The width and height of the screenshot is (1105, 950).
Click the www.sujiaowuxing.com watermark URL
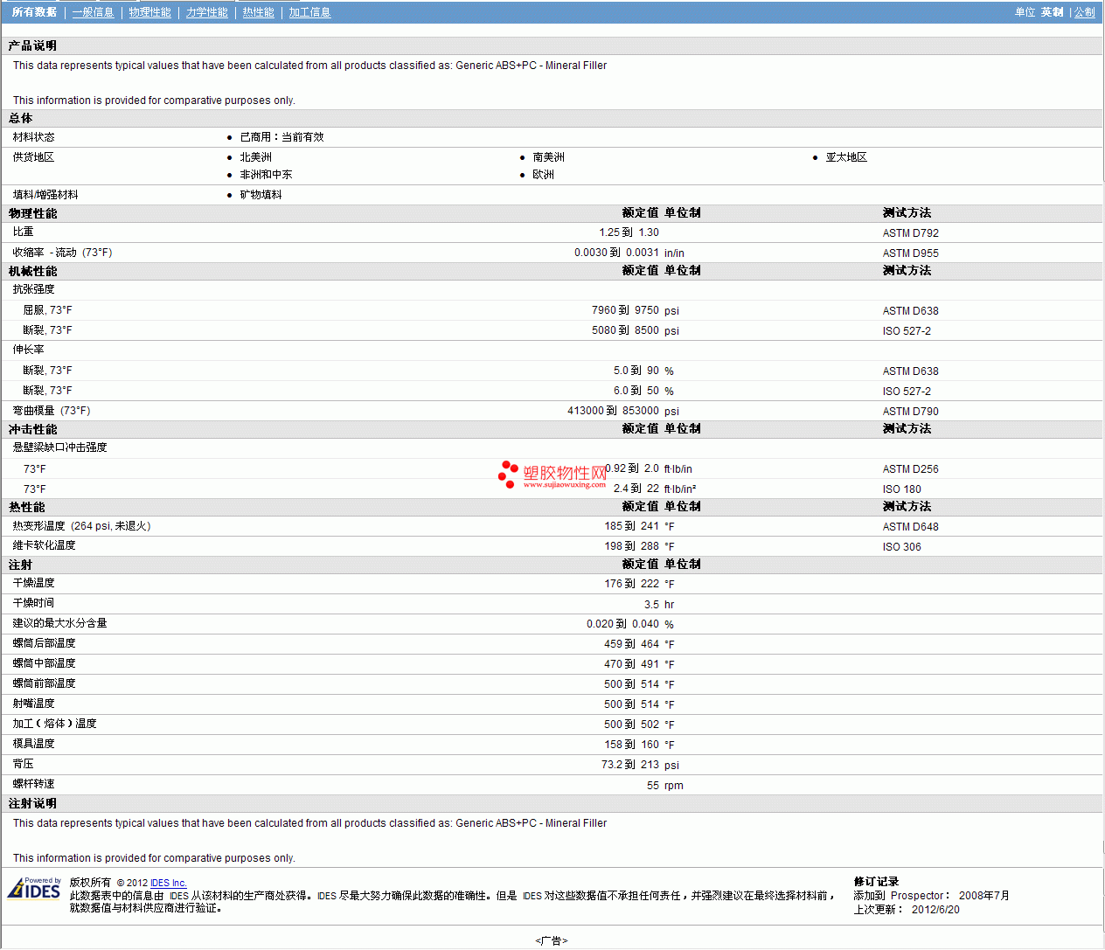pyautogui.click(x=564, y=485)
